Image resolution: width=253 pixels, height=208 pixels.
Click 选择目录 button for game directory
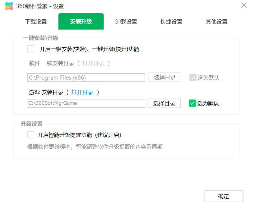click(x=164, y=103)
